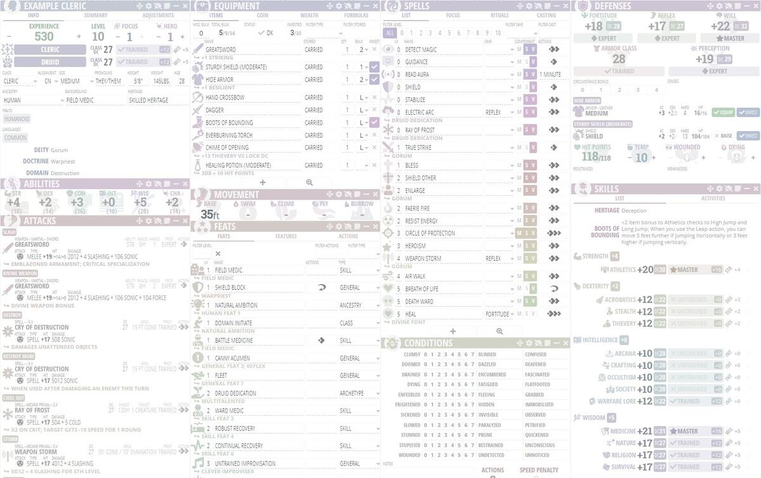Image resolution: width=761 pixels, height=478 pixels.
Task: Toggle the S component for Detect Magic
Action: pos(526,49)
